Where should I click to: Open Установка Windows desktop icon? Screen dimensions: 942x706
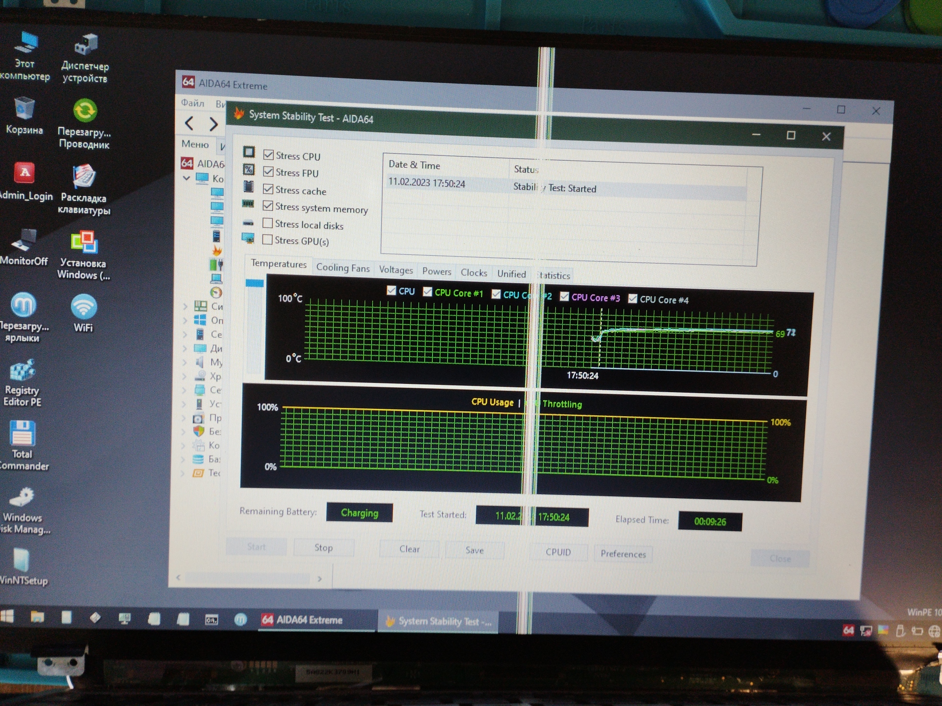pos(84,255)
